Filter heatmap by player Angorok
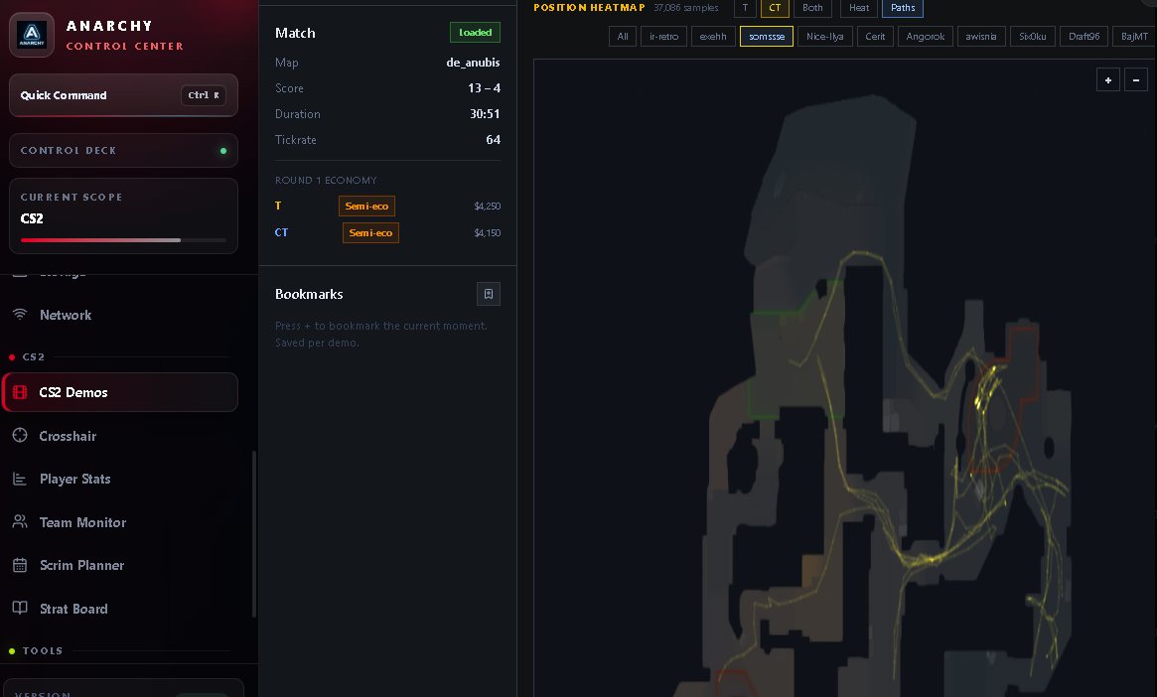 [926, 36]
